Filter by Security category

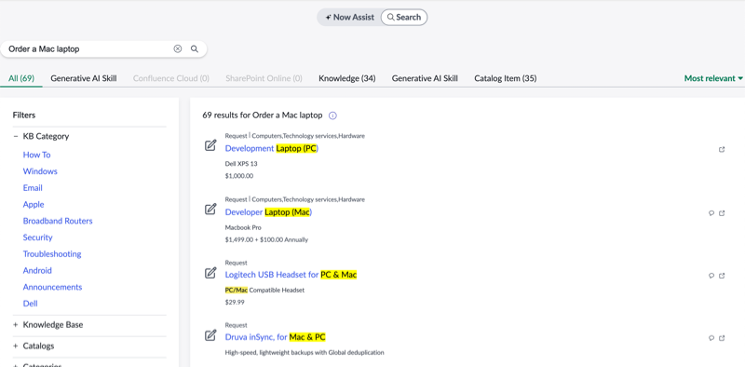(37, 238)
